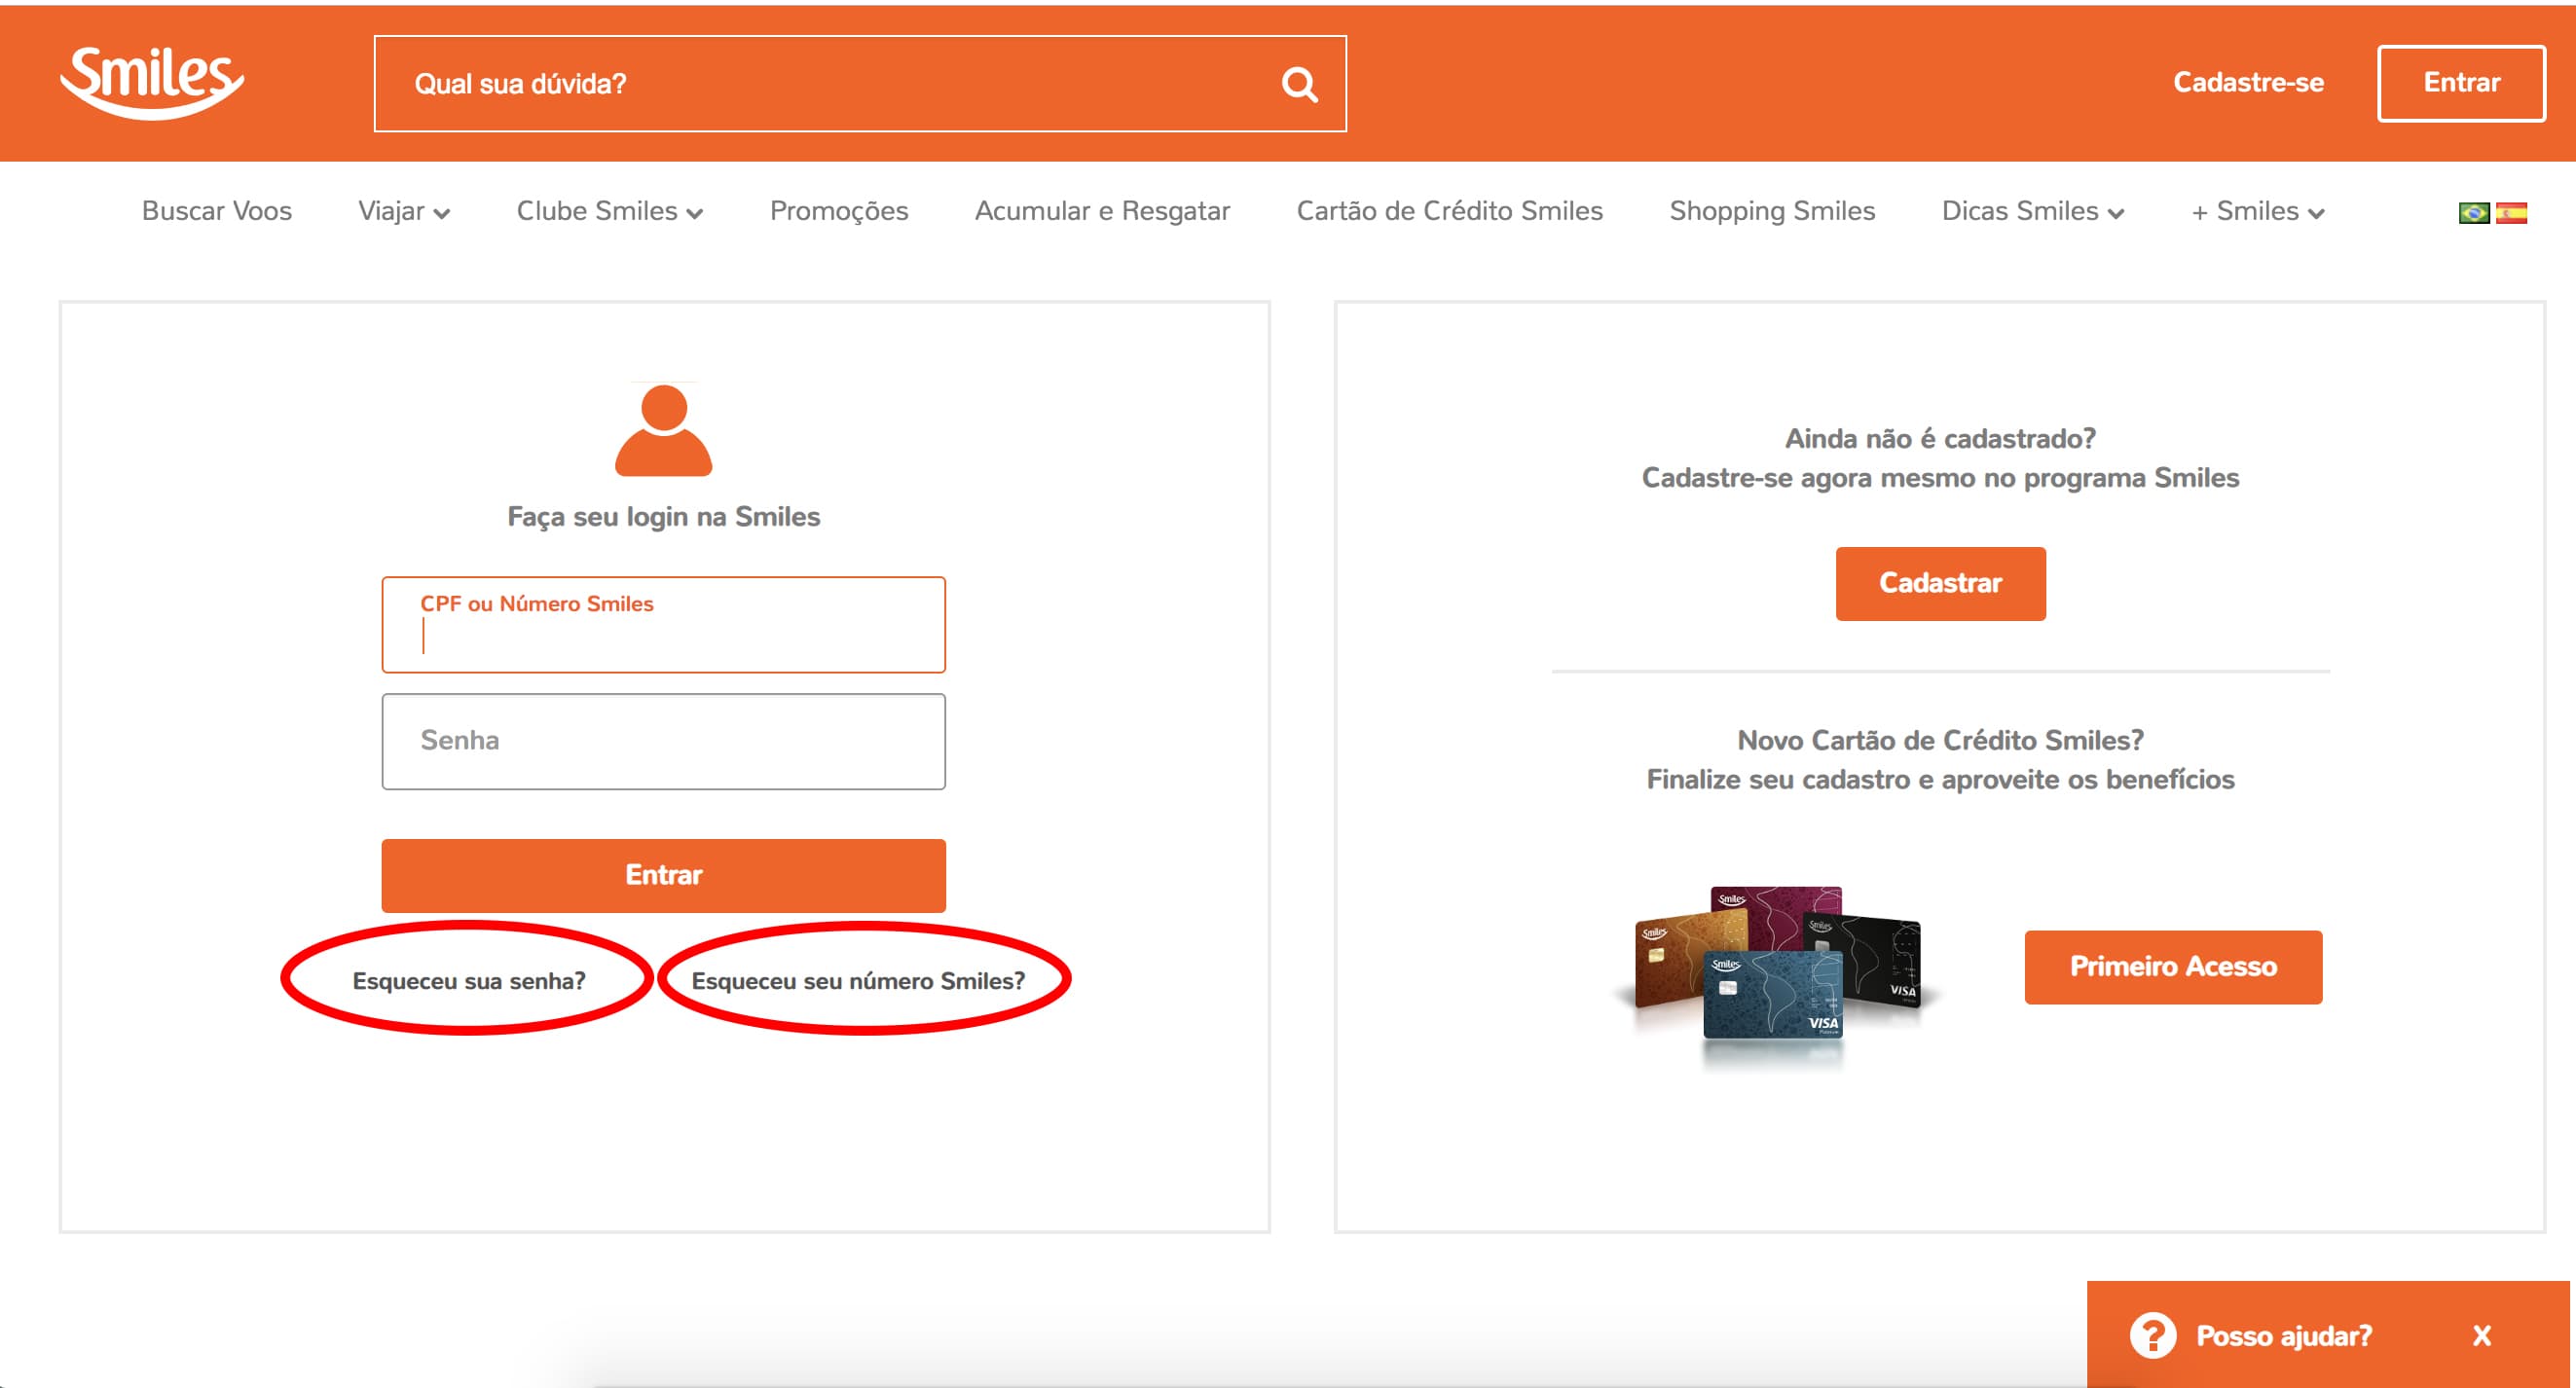
Task: Expand the + Smiles menu
Action: [x=2257, y=211]
